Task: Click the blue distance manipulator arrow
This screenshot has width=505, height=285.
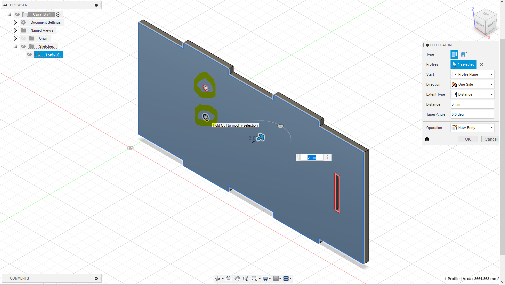Action: [261, 137]
